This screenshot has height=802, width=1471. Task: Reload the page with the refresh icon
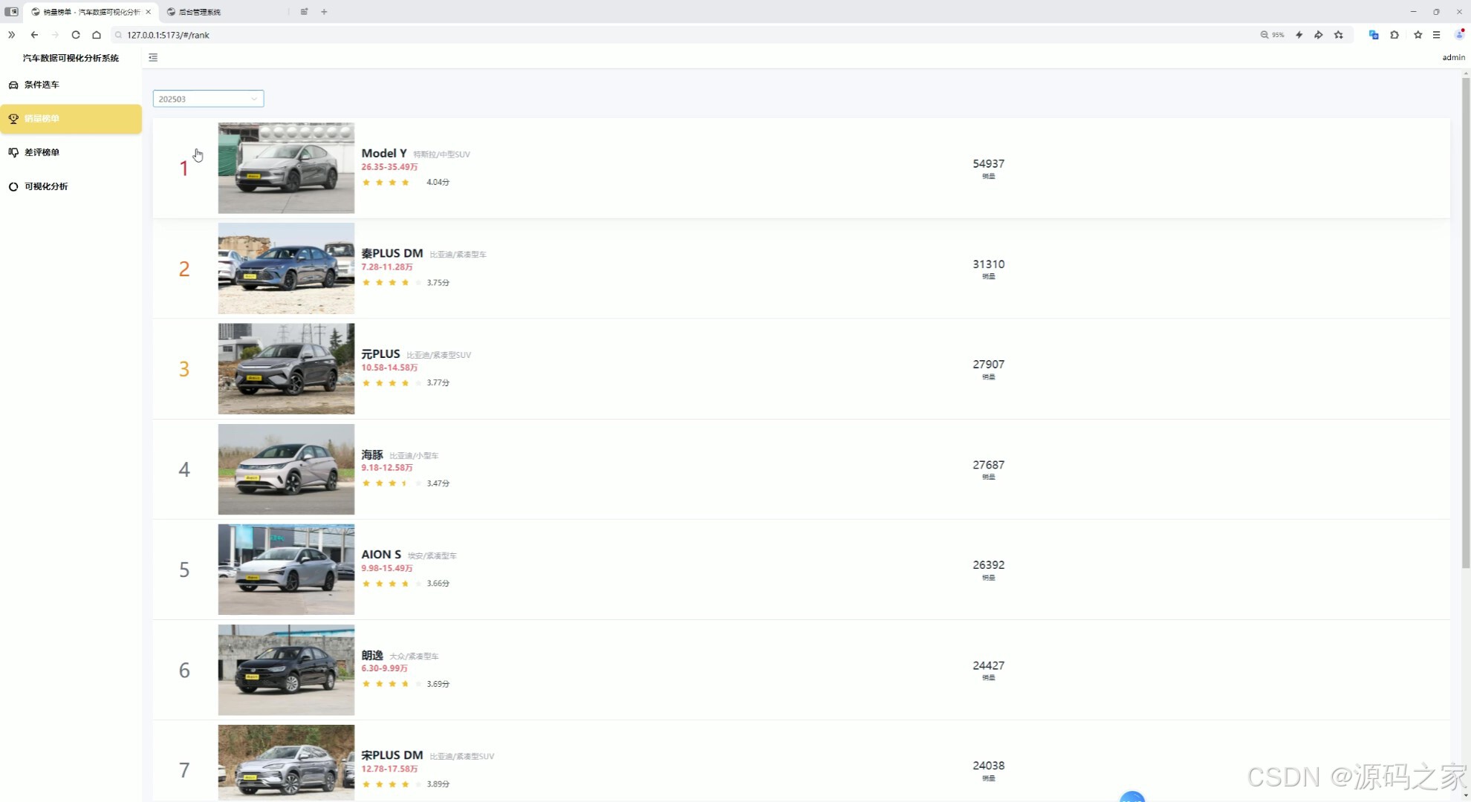coord(76,35)
